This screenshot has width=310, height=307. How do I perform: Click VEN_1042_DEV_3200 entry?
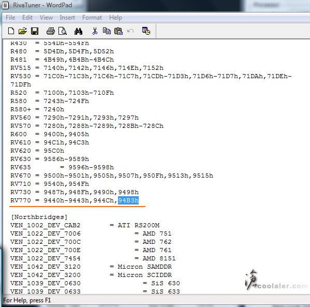pyautogui.click(x=45, y=275)
